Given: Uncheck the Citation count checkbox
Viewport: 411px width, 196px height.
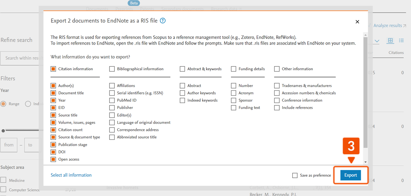Looking at the screenshot, I should pyautogui.click(x=53, y=130).
